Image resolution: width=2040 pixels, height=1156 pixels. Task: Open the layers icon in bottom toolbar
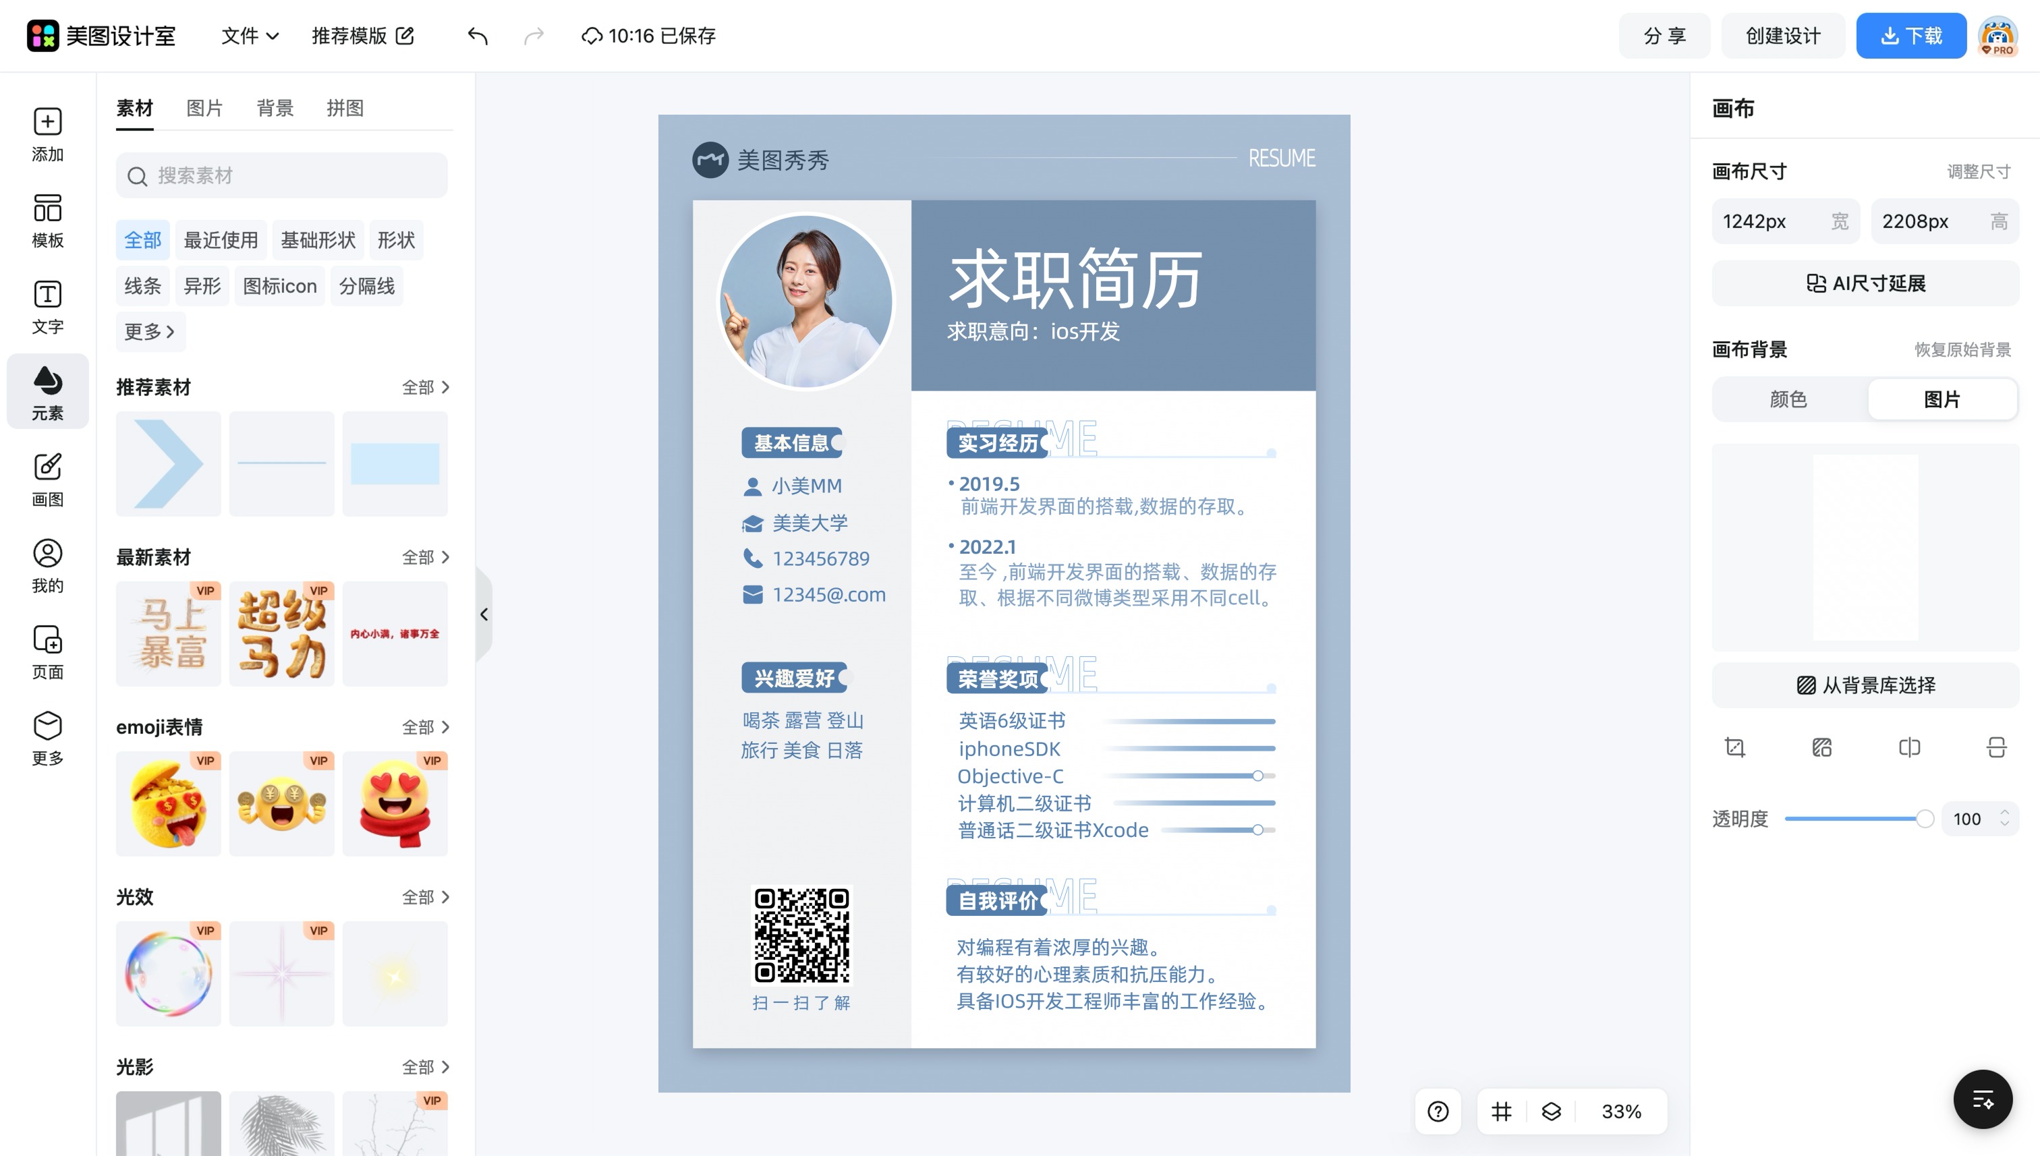click(1551, 1111)
